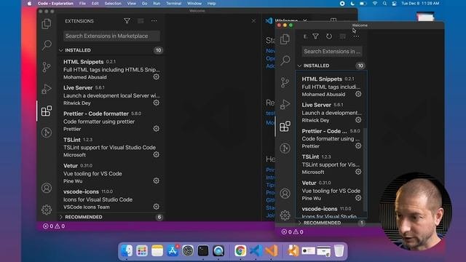This screenshot has width=466, height=262.
Task: Open the Help menu
Action: coord(211,3)
